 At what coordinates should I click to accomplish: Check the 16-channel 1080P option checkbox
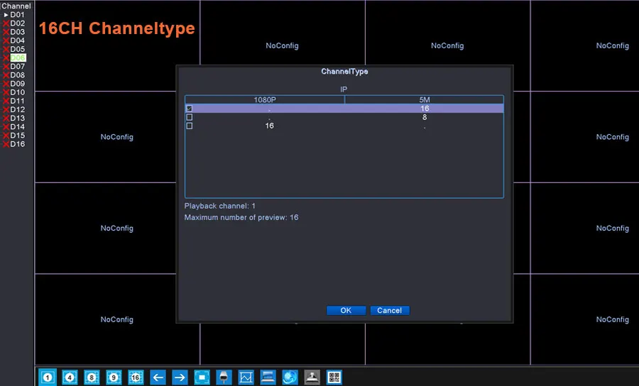[x=189, y=126]
